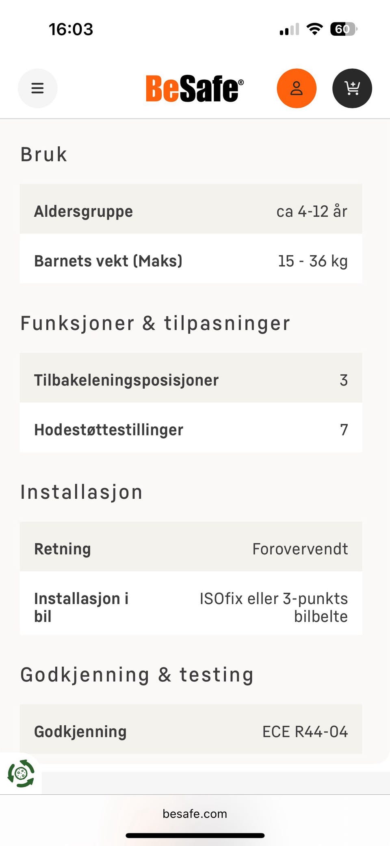
Task: Tap the home indicator bar
Action: tap(195, 835)
